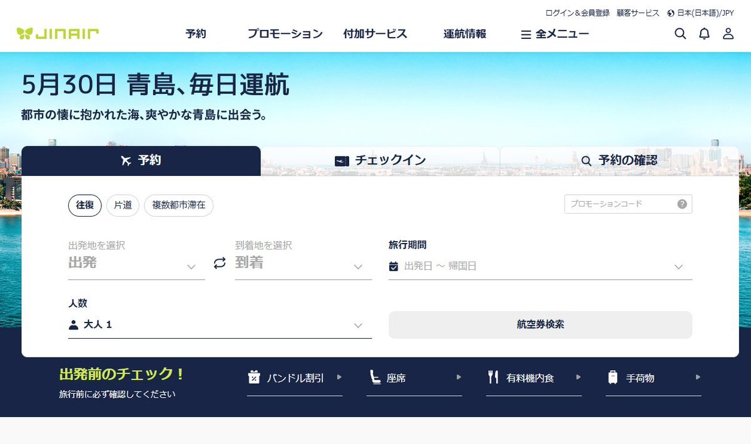Open the 日本(日本語)/JPY language selector
Screen dimensions: 751x444
pos(700,13)
